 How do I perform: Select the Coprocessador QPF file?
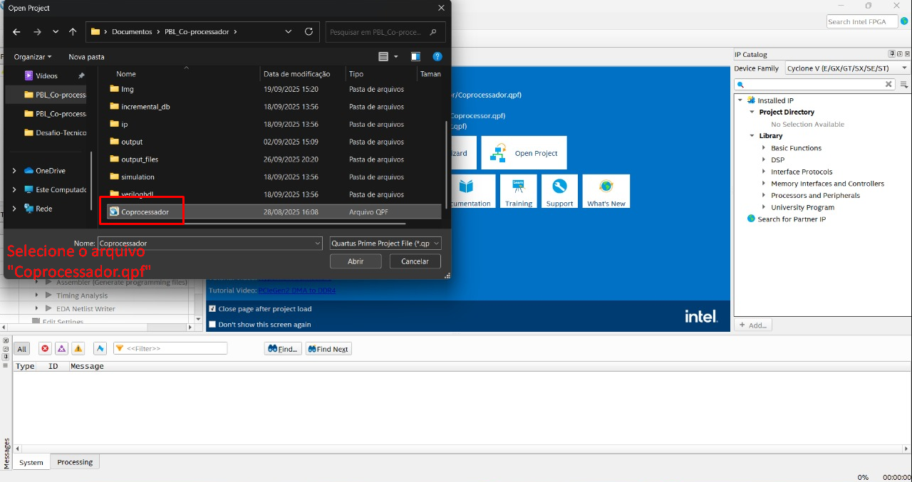[145, 212]
